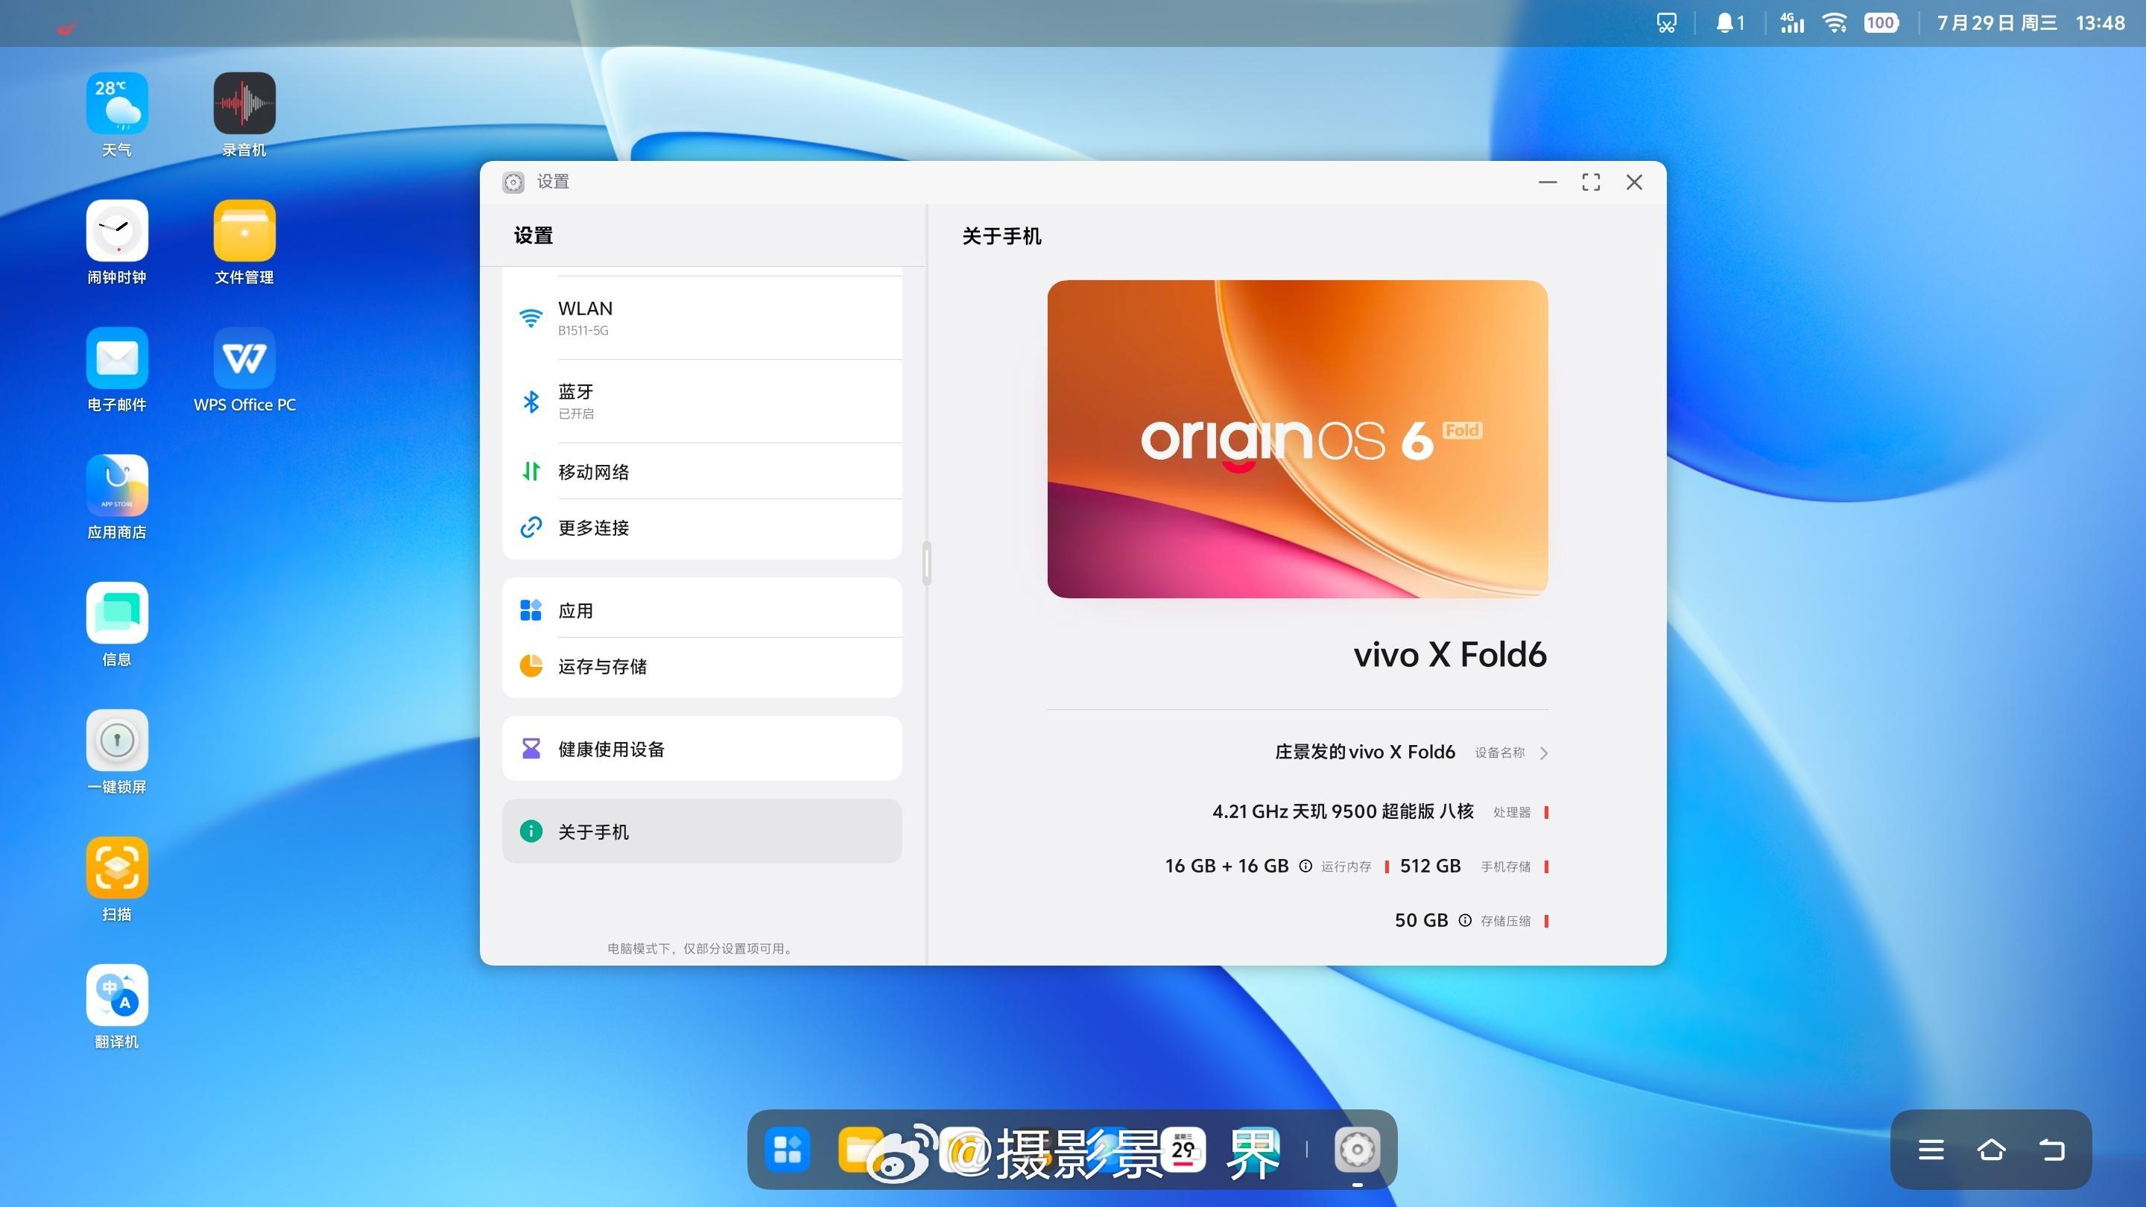Select 移动网络 in the settings list
This screenshot has height=1207, width=2146.
click(x=702, y=472)
